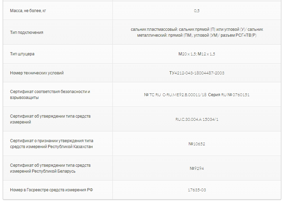This screenshot has width=283, height=201.
Task: Click the 'Номер технических условий' label
Action: [37, 73]
